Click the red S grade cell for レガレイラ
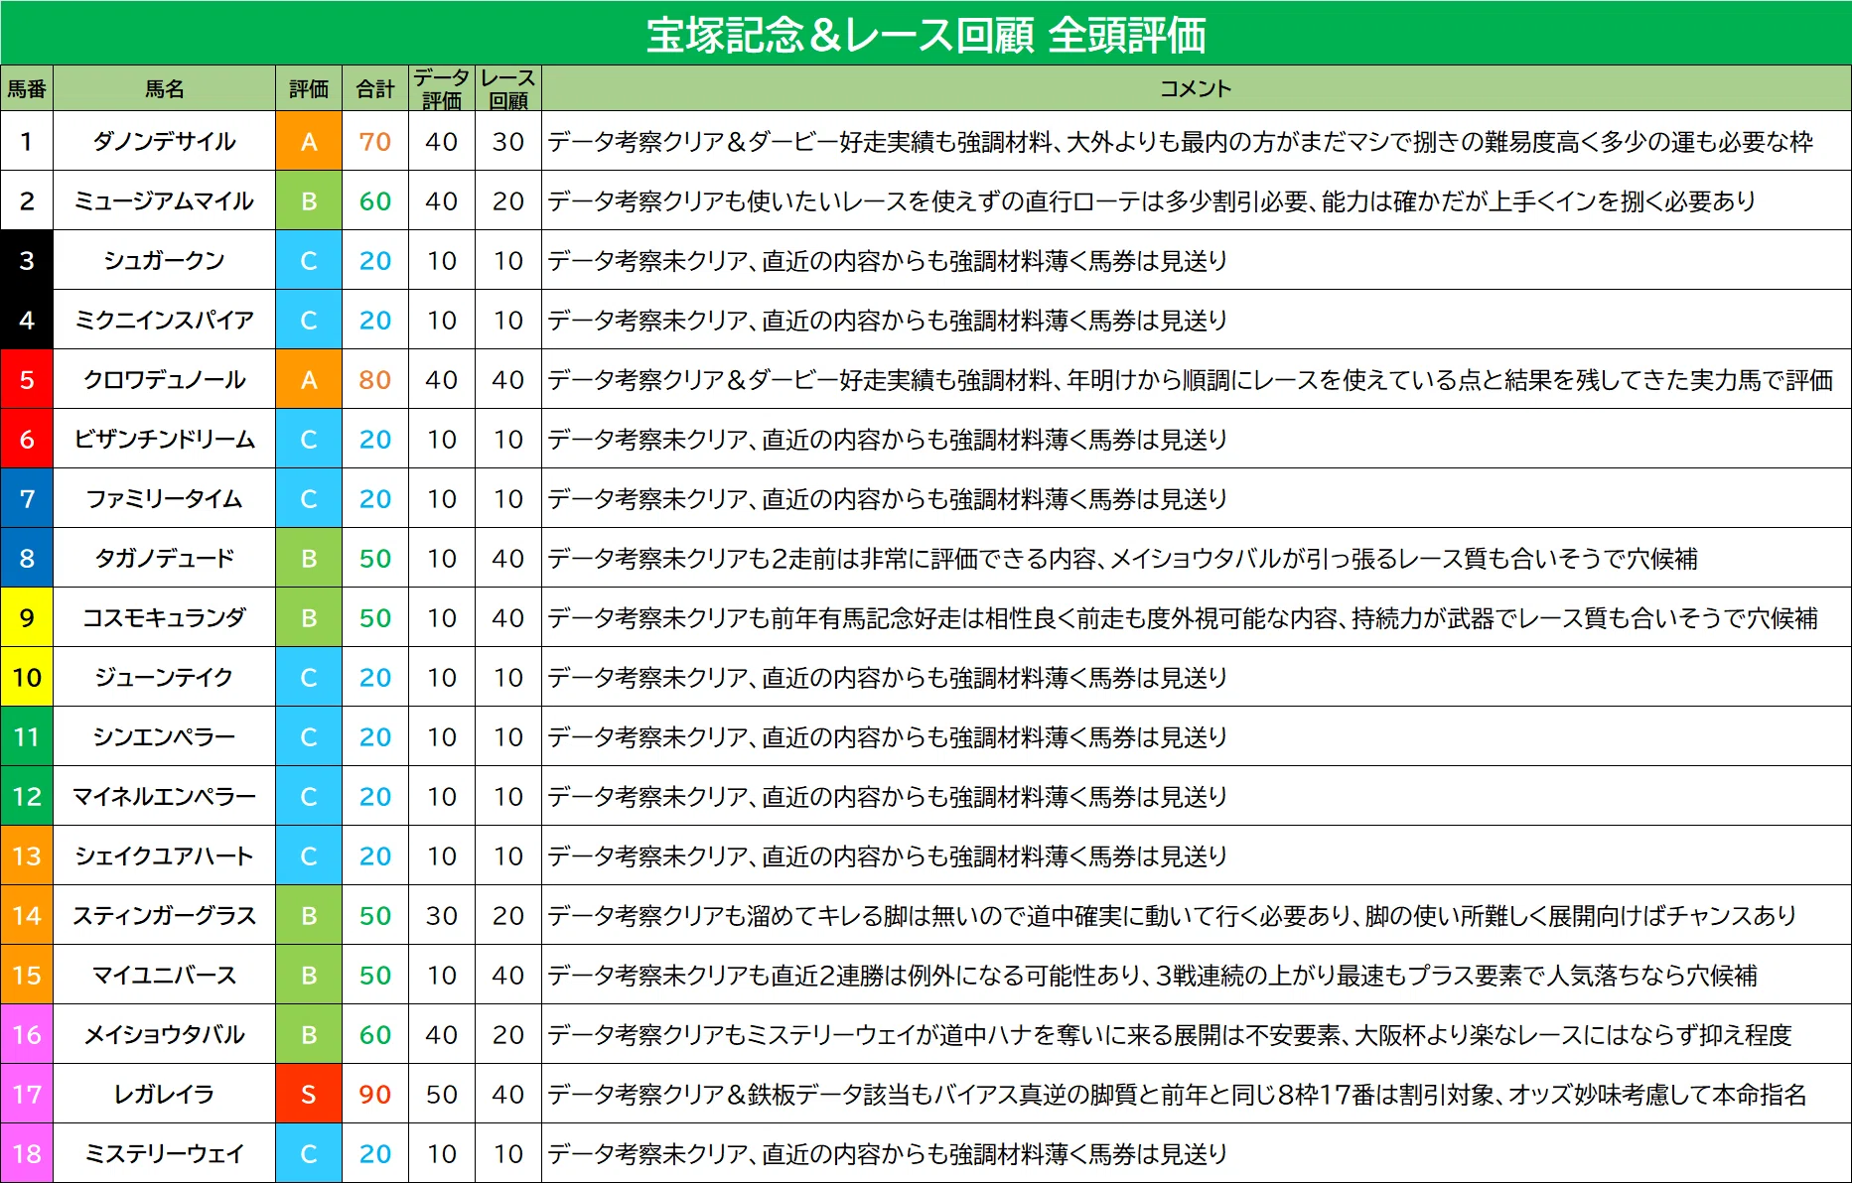Screen dimensions: 1852x1183 coord(309,1094)
